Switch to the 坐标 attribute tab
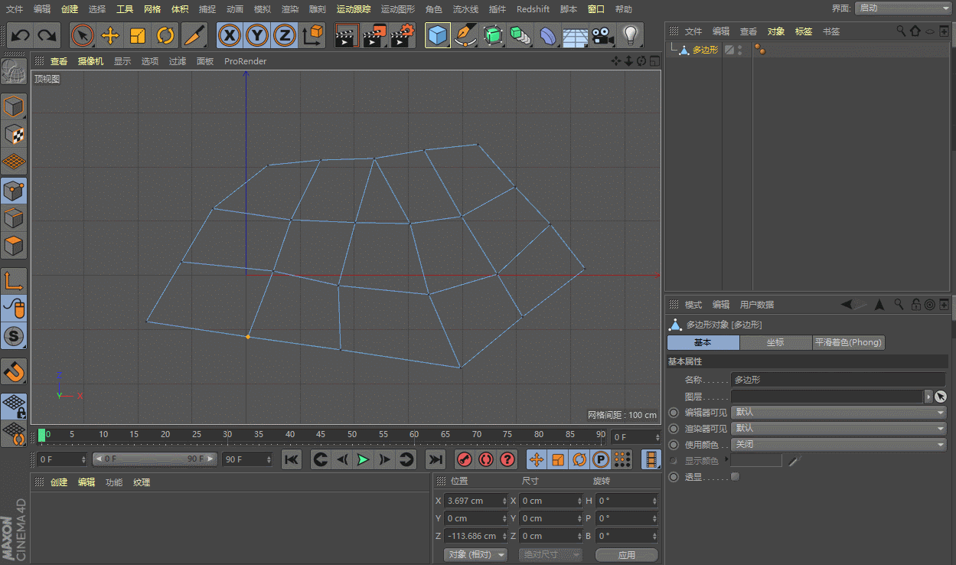This screenshot has width=956, height=565. click(x=775, y=343)
